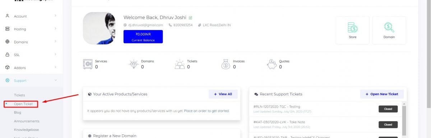
Task: Click the user profile photo
Action: coord(99,28)
